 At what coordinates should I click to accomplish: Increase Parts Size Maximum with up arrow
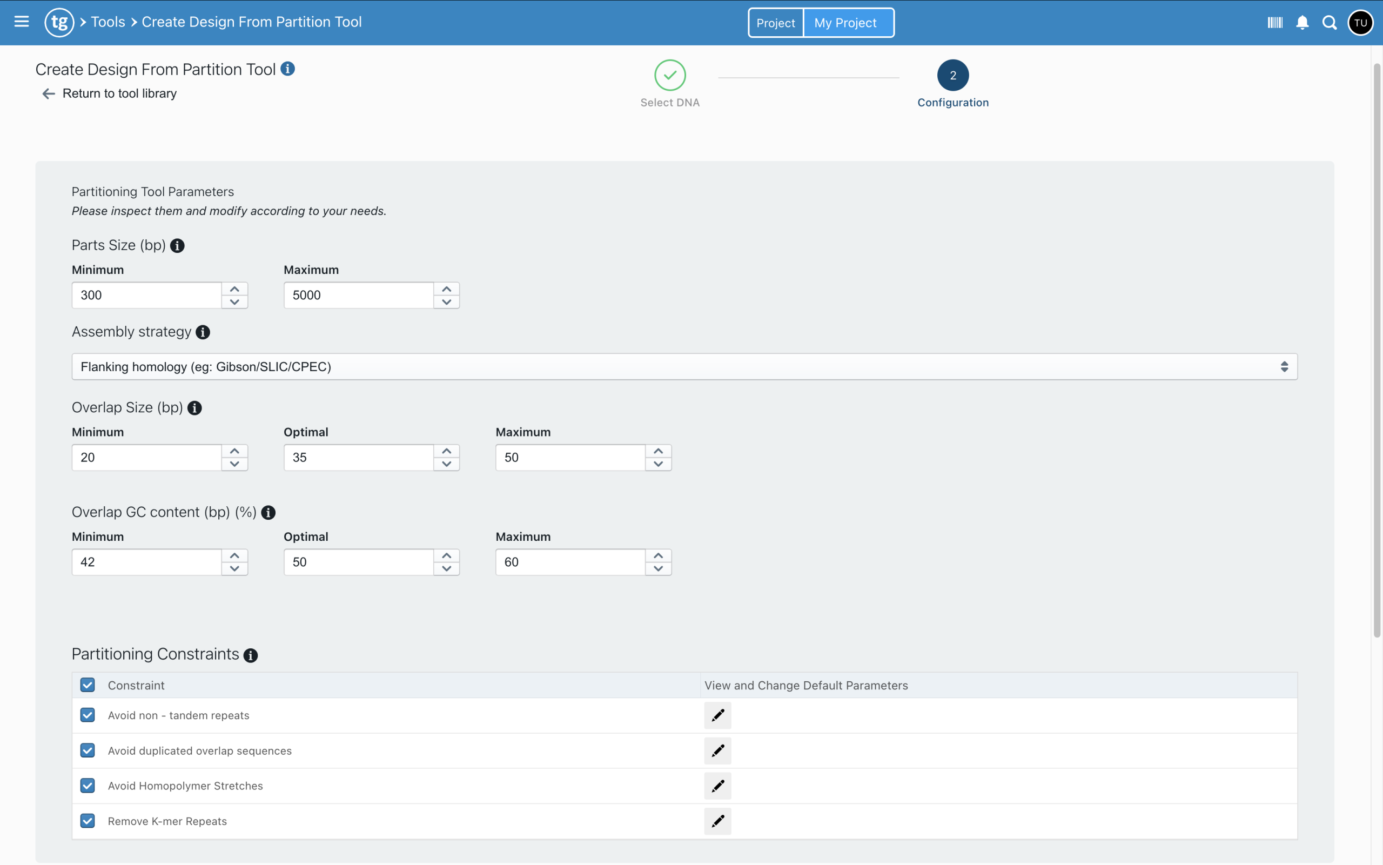tap(446, 289)
